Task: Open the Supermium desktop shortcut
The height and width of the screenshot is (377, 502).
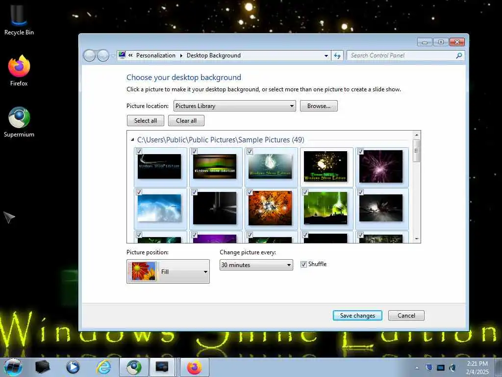Action: point(19,122)
